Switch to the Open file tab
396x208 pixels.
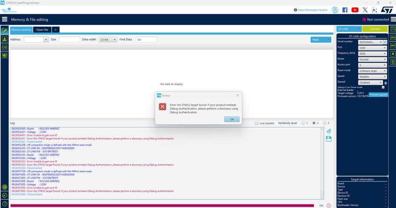42,30
